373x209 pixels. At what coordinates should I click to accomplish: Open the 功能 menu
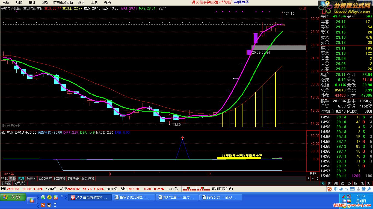[19, 2]
